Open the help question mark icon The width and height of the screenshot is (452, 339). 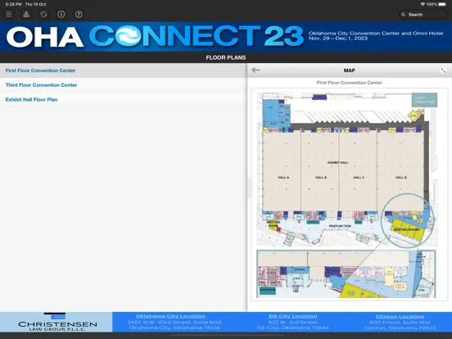pos(79,14)
